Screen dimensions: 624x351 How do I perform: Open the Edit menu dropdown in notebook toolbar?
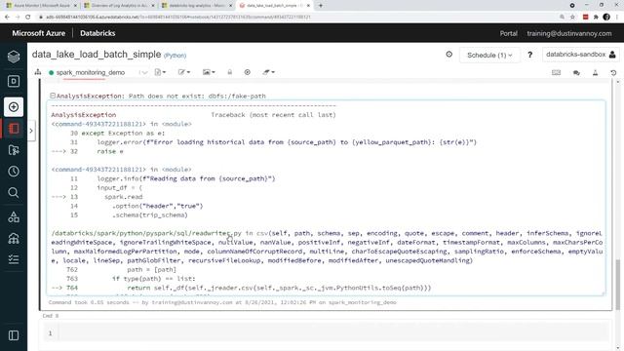point(184,72)
